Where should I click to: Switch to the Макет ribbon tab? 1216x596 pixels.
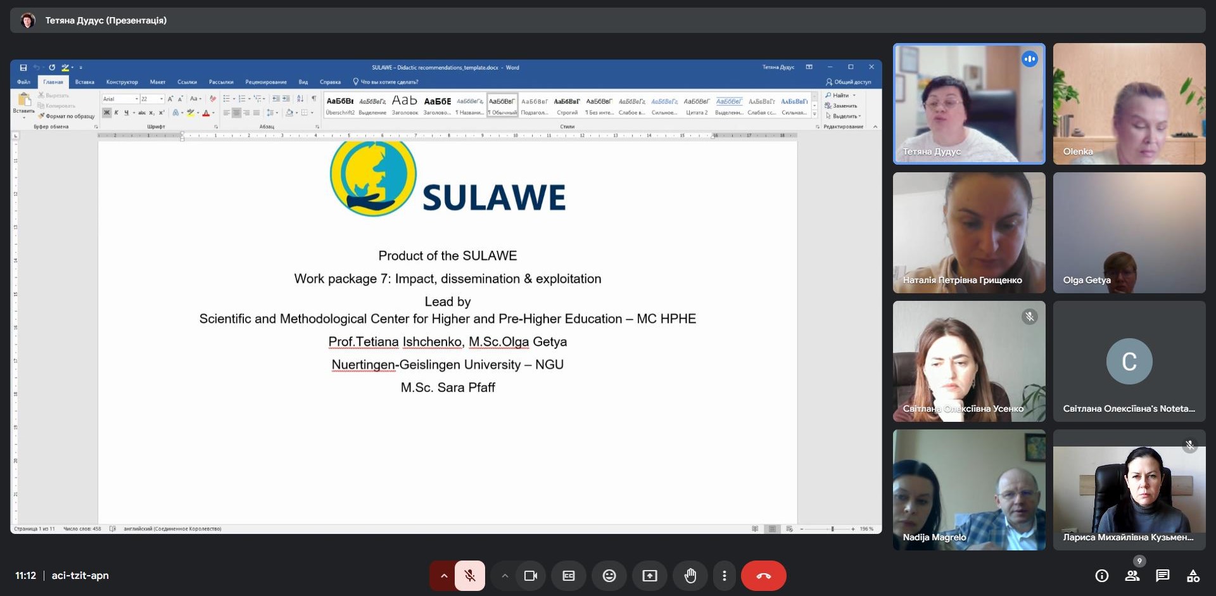pyautogui.click(x=158, y=82)
